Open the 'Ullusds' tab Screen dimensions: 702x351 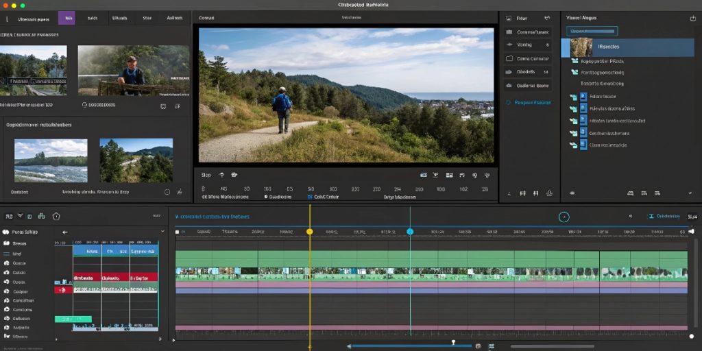119,19
